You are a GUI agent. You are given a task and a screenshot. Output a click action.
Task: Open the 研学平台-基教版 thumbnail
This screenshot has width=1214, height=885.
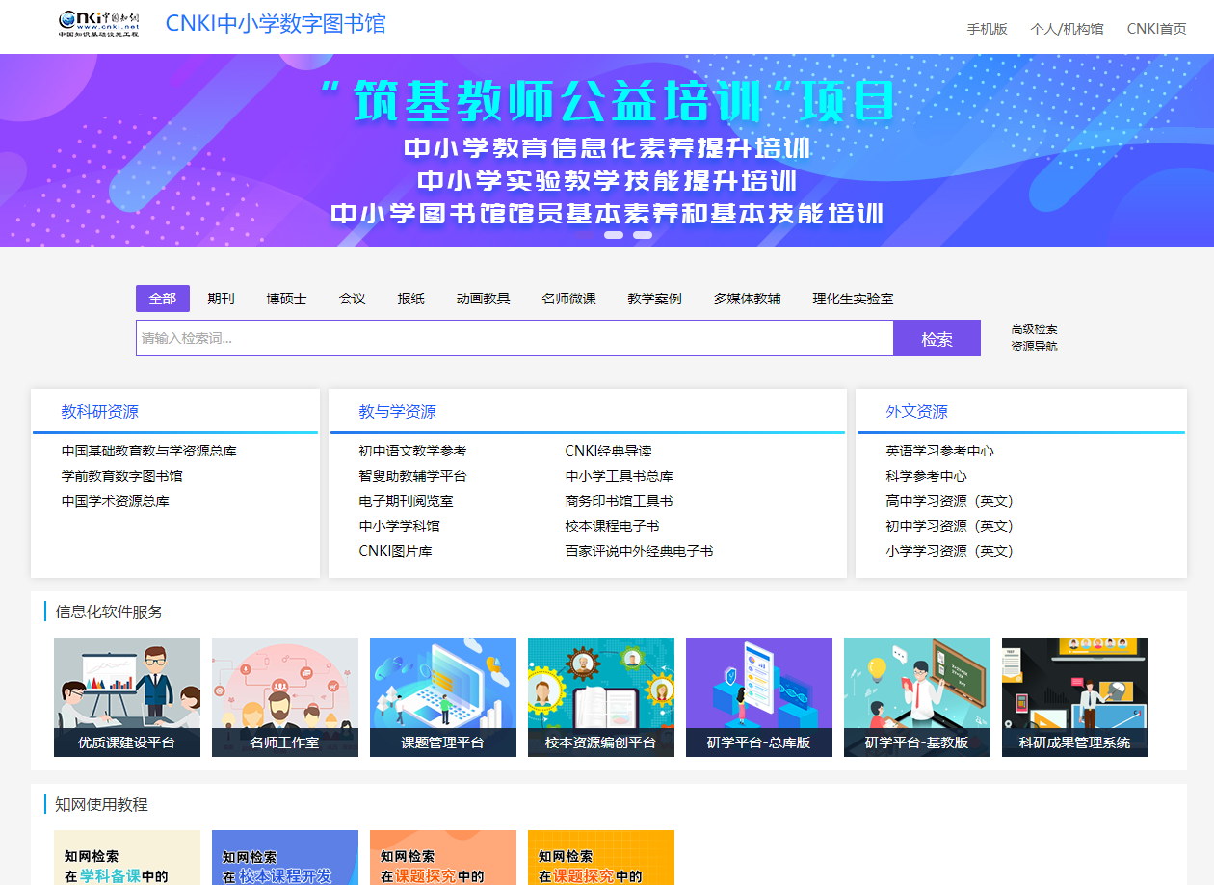click(917, 697)
